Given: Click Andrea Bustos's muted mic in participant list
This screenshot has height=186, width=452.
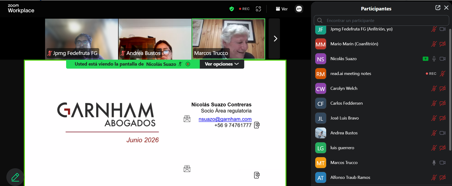Looking at the screenshot, I should pos(434,133).
